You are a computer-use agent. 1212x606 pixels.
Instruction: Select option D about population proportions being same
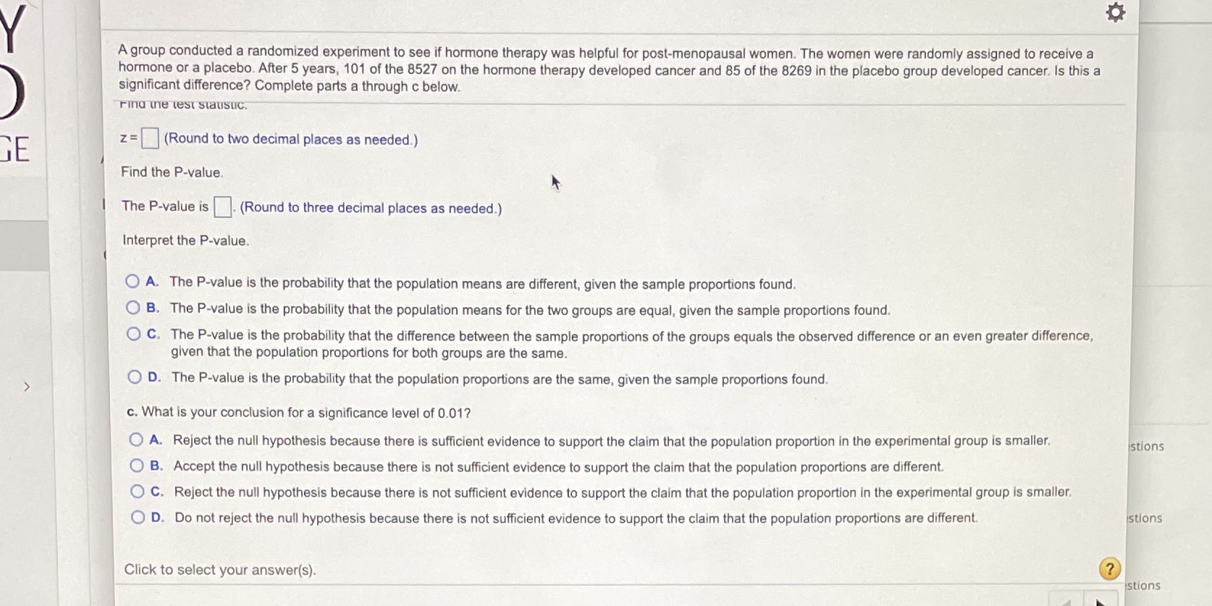coord(135,376)
